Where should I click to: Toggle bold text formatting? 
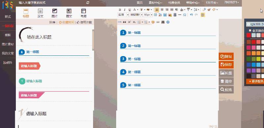[120, 10]
